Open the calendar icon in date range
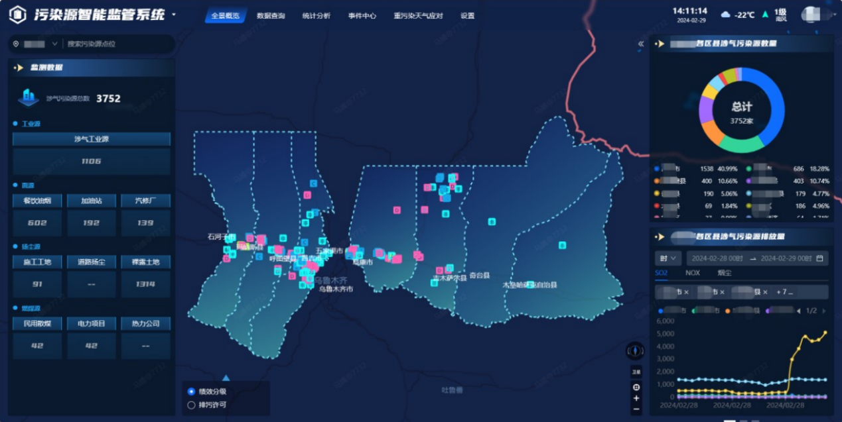Viewport: 842px width, 422px height. tap(819, 258)
